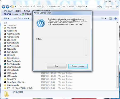Click the blue help question mark icon

pos(115,19)
